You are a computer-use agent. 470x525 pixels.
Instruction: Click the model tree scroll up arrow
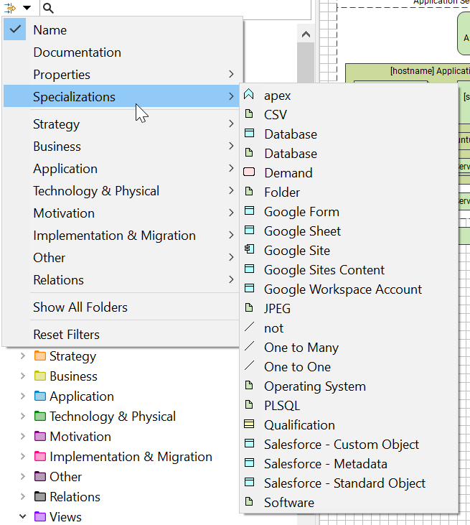pyautogui.click(x=306, y=34)
